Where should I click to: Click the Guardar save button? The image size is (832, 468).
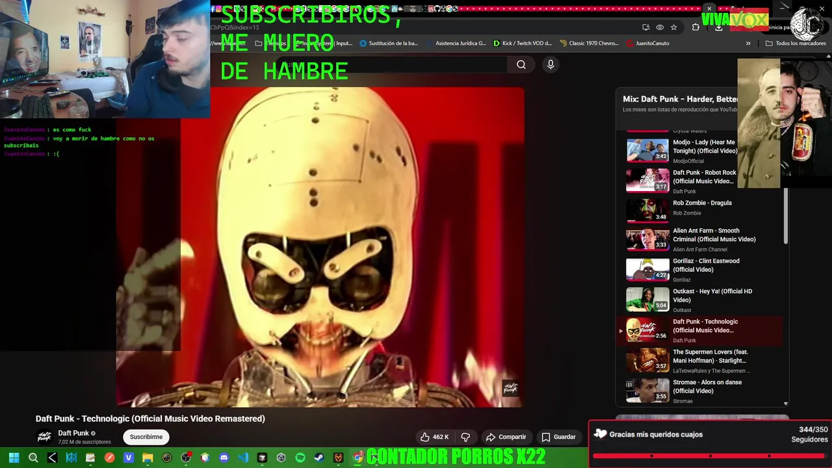(x=558, y=437)
